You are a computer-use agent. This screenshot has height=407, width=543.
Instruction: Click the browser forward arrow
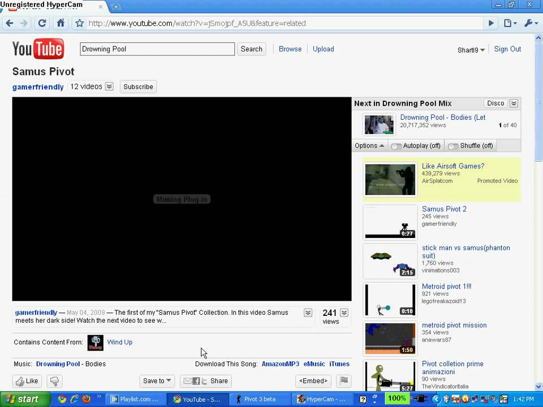24,23
